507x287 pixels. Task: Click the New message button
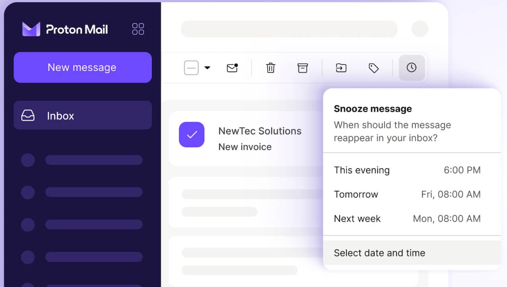tap(82, 67)
